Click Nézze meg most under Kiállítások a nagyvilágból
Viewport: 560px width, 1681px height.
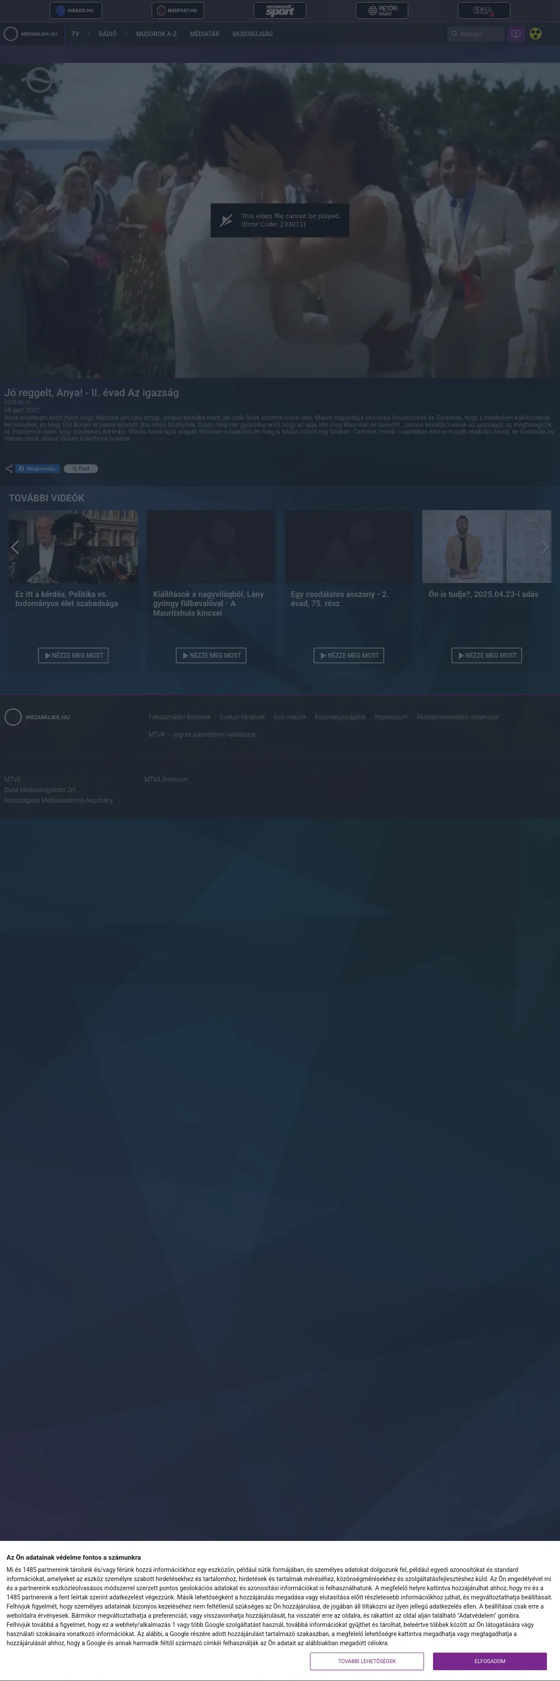[211, 655]
